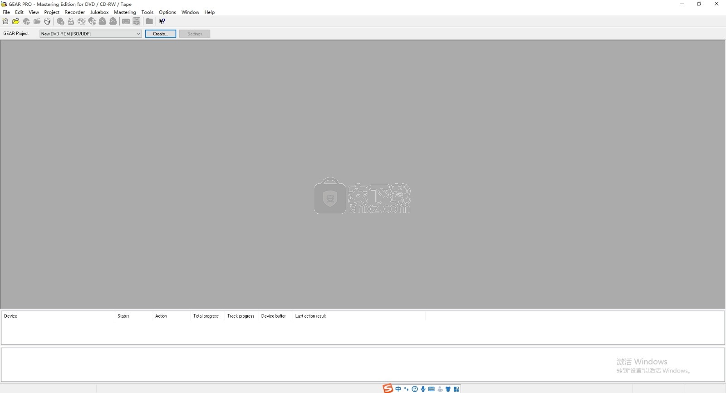Click the single recorder device toolbar icon
Viewport: 726px width, 393px height.
coord(126,21)
